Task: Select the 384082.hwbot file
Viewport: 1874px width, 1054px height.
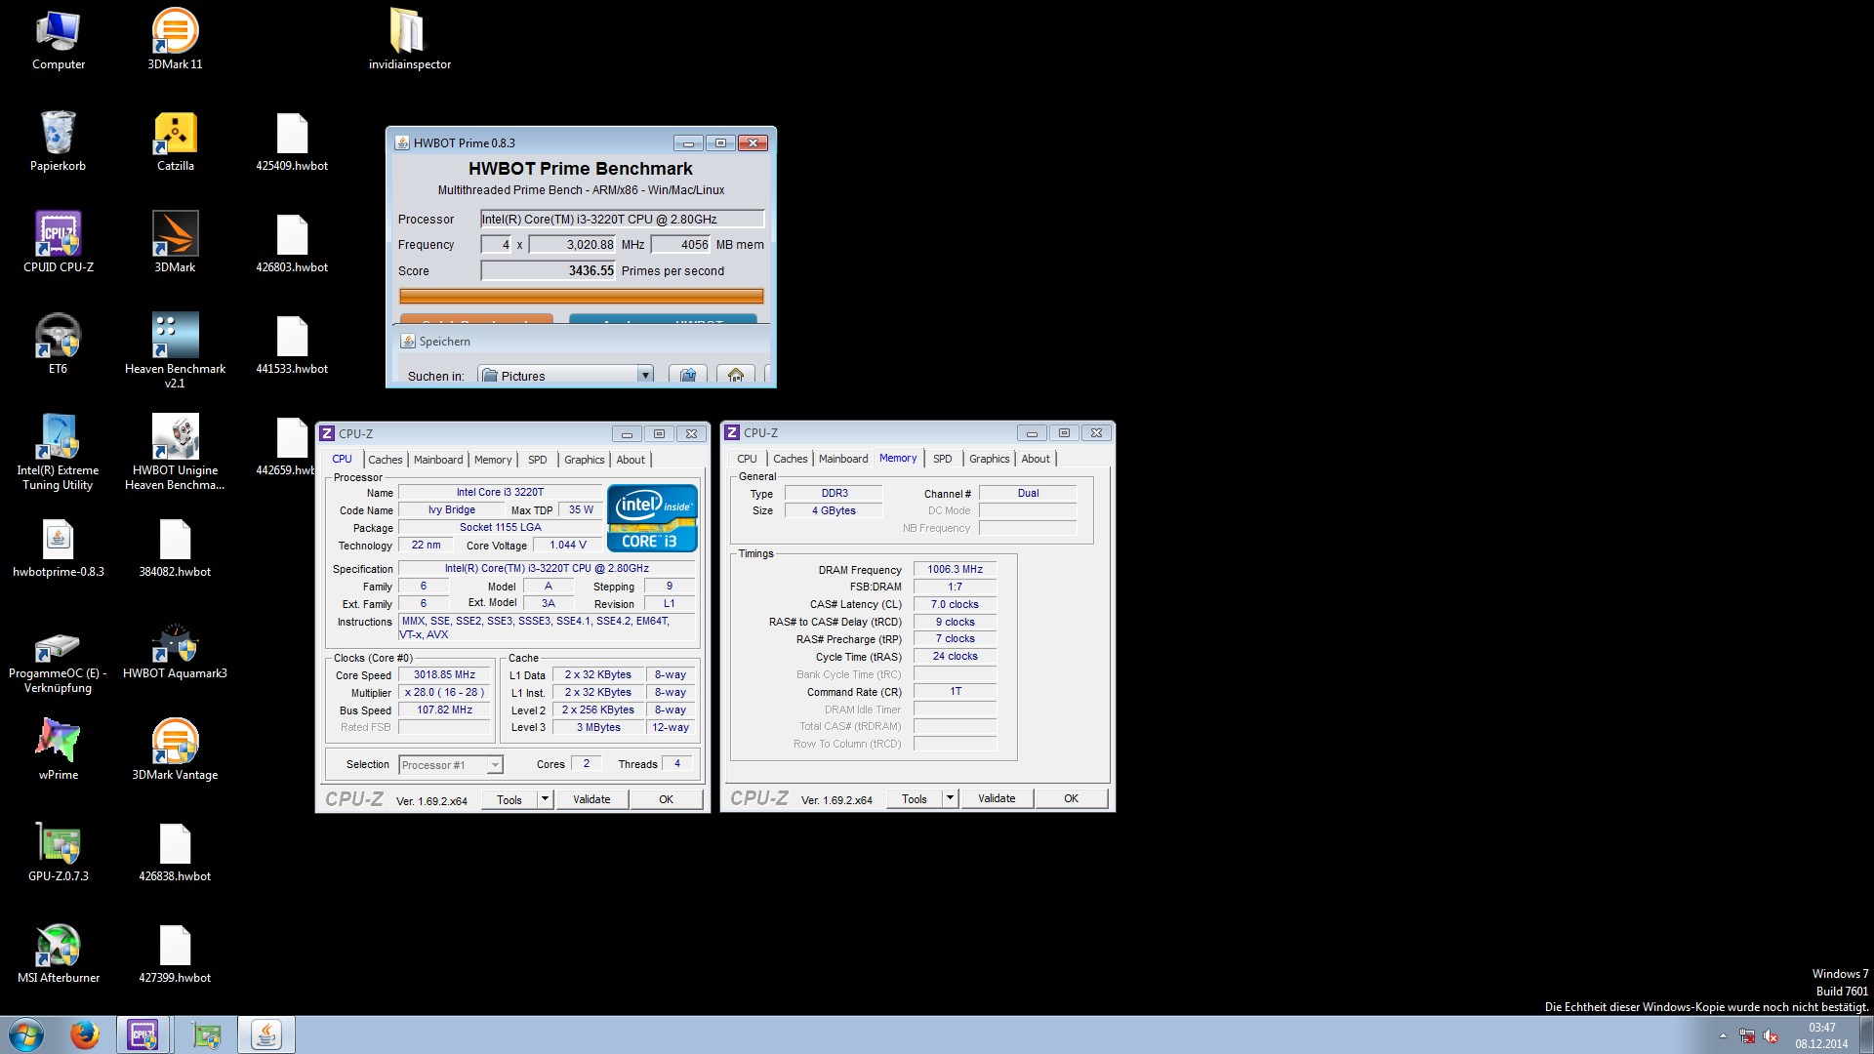Action: pos(176,547)
